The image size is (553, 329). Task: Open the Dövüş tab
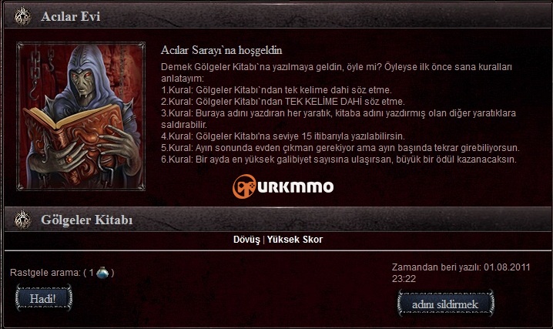click(x=246, y=240)
